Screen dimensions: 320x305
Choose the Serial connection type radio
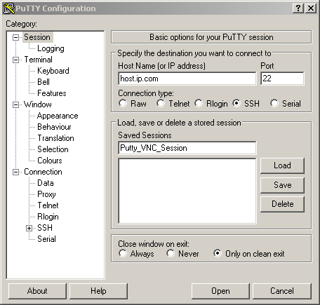tap(274, 103)
